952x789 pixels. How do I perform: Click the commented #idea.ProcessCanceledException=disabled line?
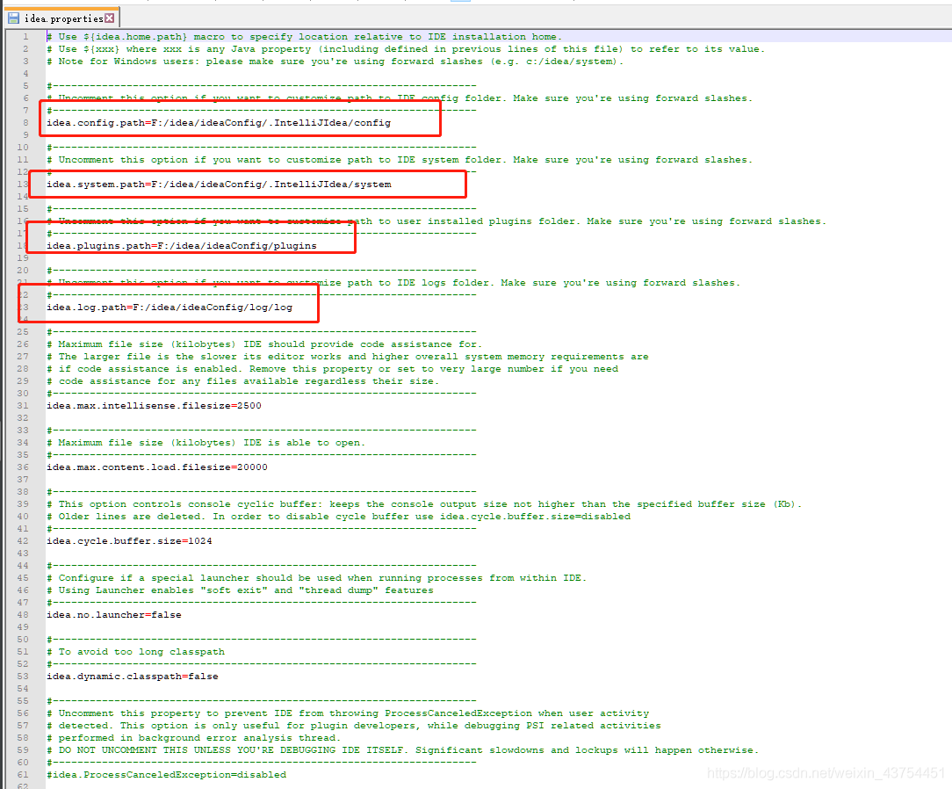click(x=166, y=775)
